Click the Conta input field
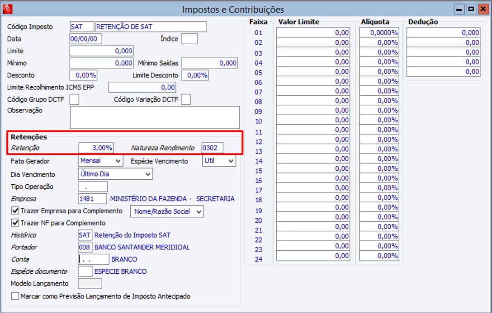This screenshot has height=313, width=492. (x=94, y=259)
